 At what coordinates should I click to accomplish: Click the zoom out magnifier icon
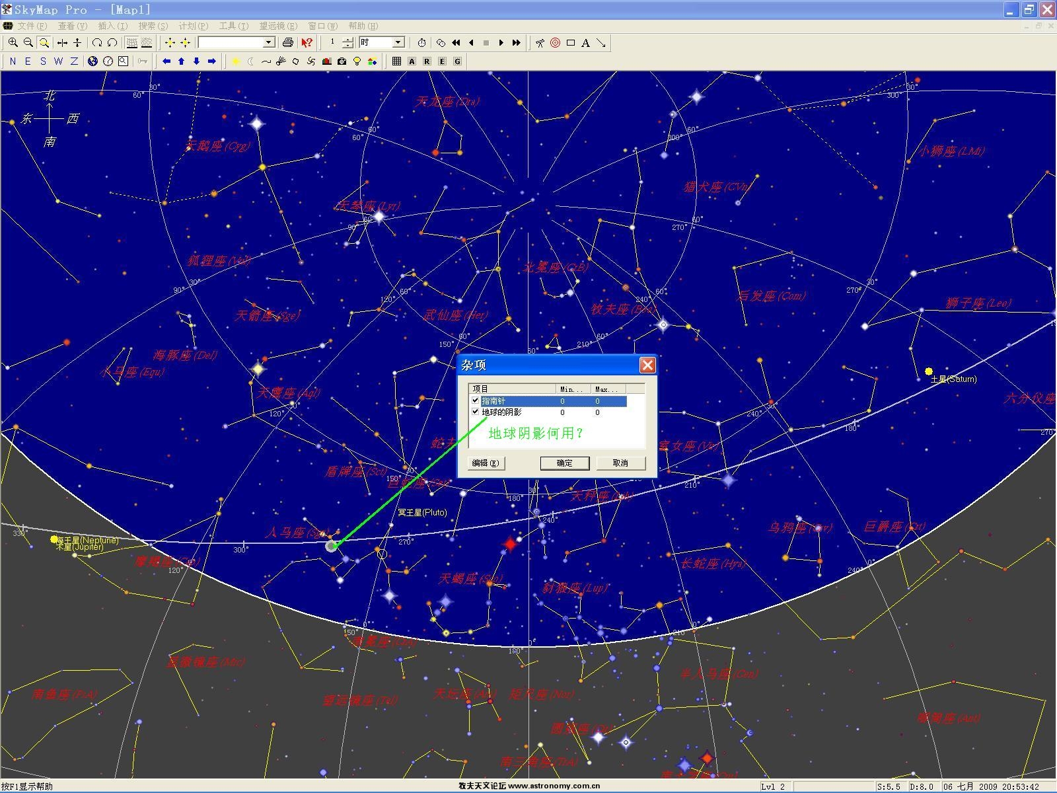(x=28, y=42)
